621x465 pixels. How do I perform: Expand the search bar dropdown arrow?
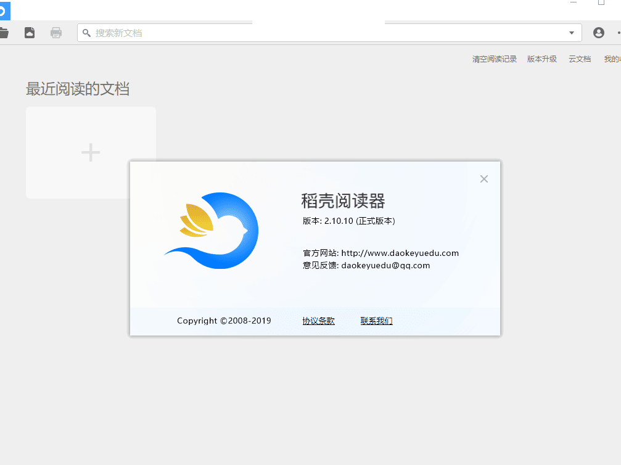[570, 33]
